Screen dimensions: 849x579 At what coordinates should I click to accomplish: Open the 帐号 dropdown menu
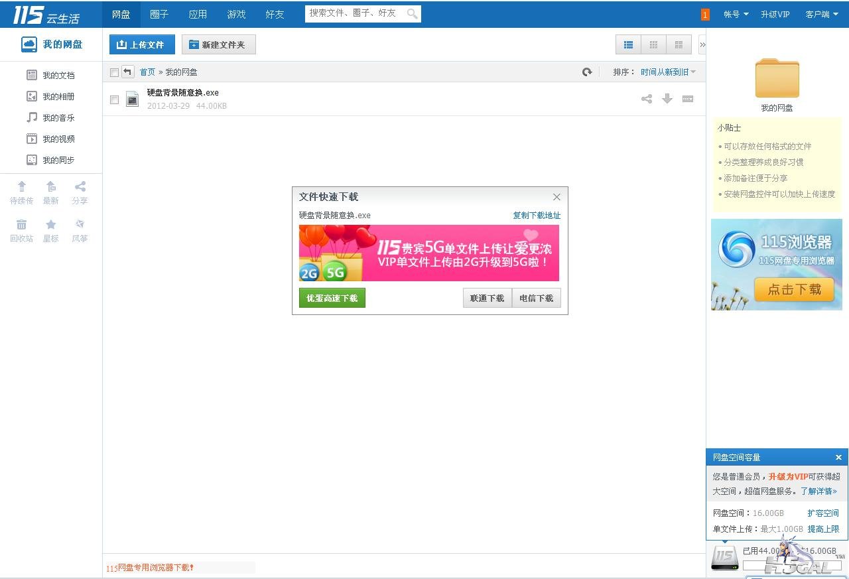[x=736, y=14]
